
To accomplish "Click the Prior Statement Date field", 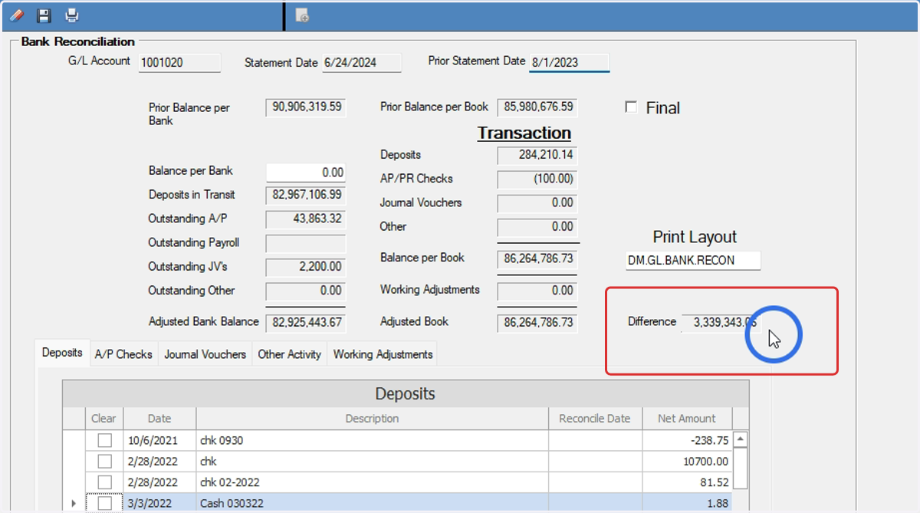I will [x=569, y=63].
